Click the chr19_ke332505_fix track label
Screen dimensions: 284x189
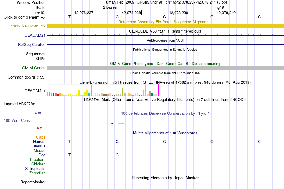pyautogui.click(x=28, y=26)
